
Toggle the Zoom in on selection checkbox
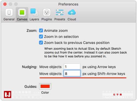point(41,37)
